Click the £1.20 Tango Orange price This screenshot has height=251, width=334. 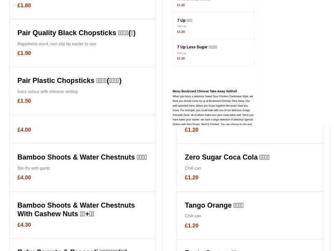click(192, 226)
